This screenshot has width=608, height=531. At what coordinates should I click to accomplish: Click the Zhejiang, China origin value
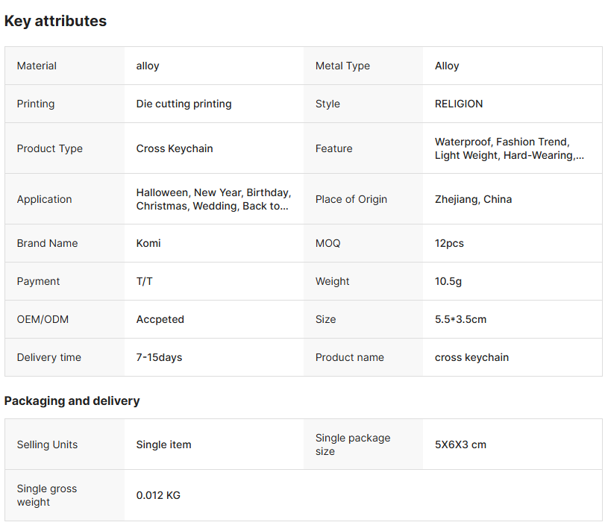473,199
